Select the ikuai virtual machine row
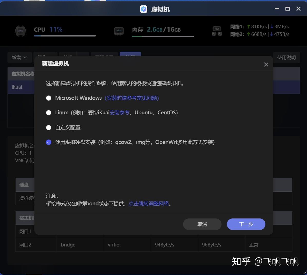The width and height of the screenshot is (307, 275). (x=16, y=87)
